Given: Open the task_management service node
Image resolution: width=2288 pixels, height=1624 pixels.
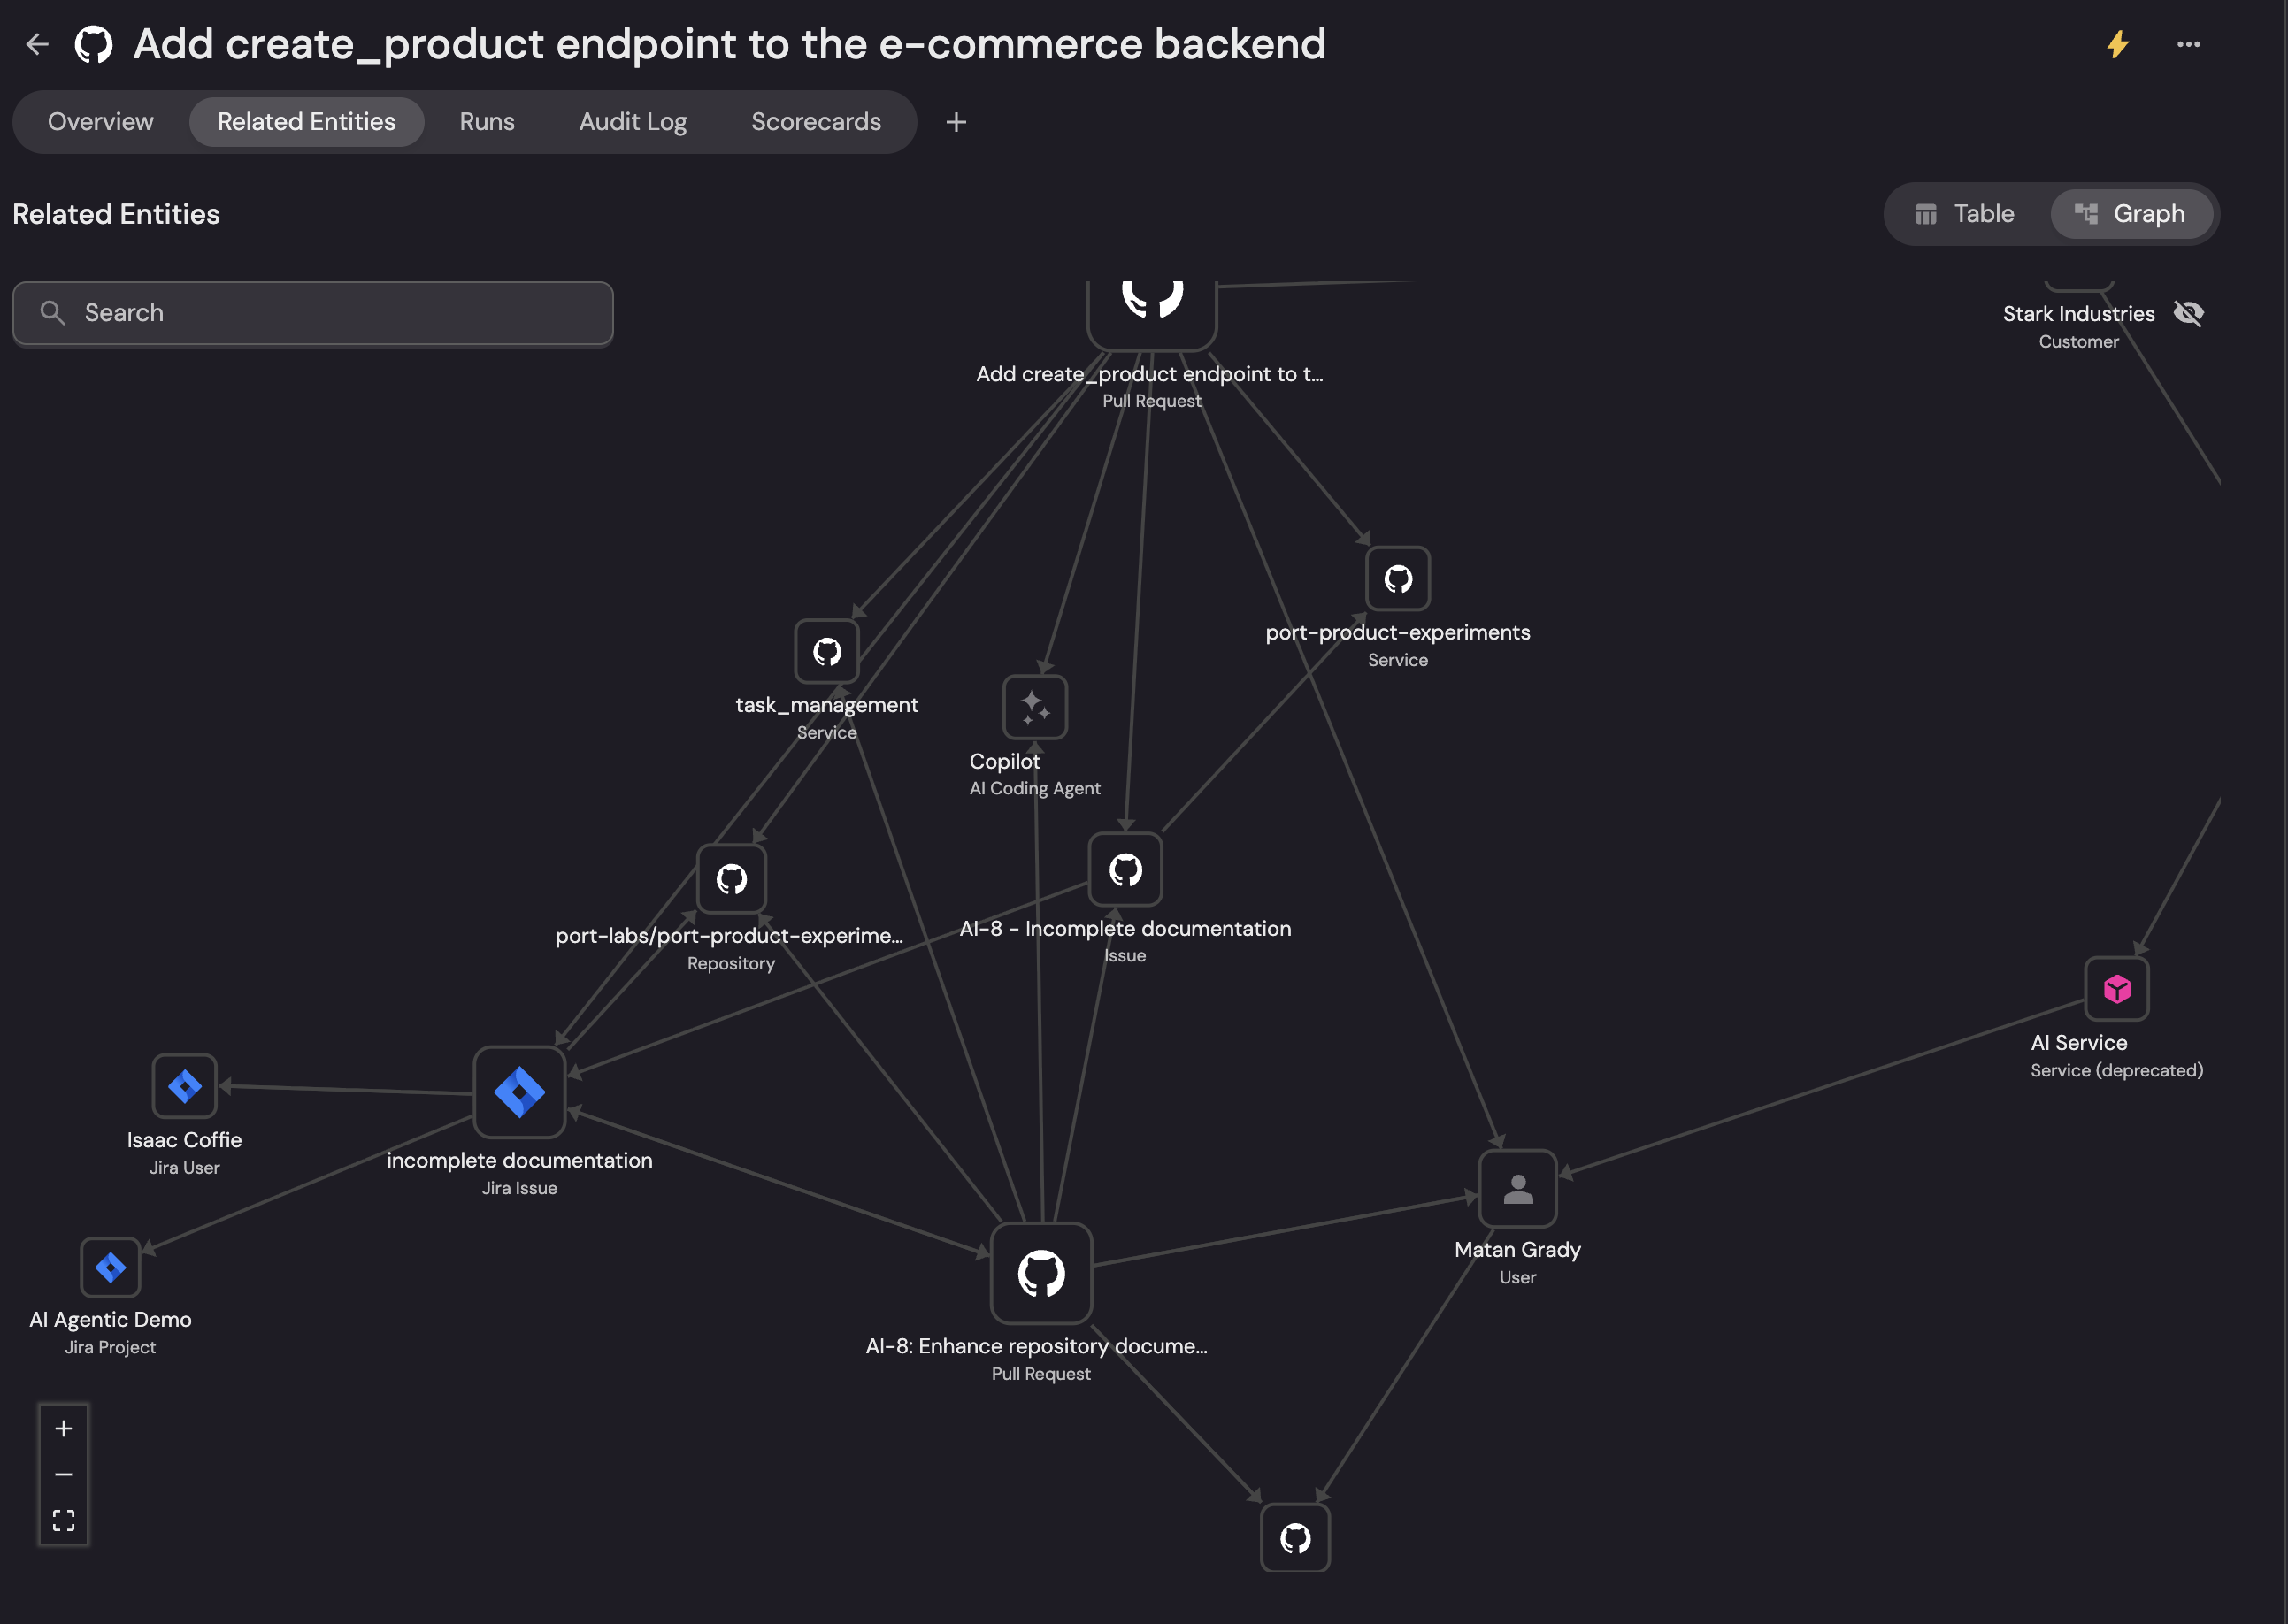Looking at the screenshot, I should 827,652.
